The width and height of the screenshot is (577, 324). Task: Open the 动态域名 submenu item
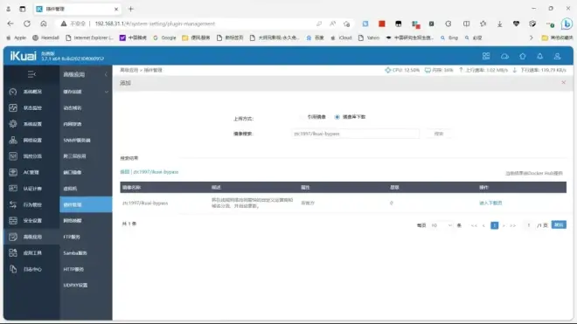pos(73,107)
